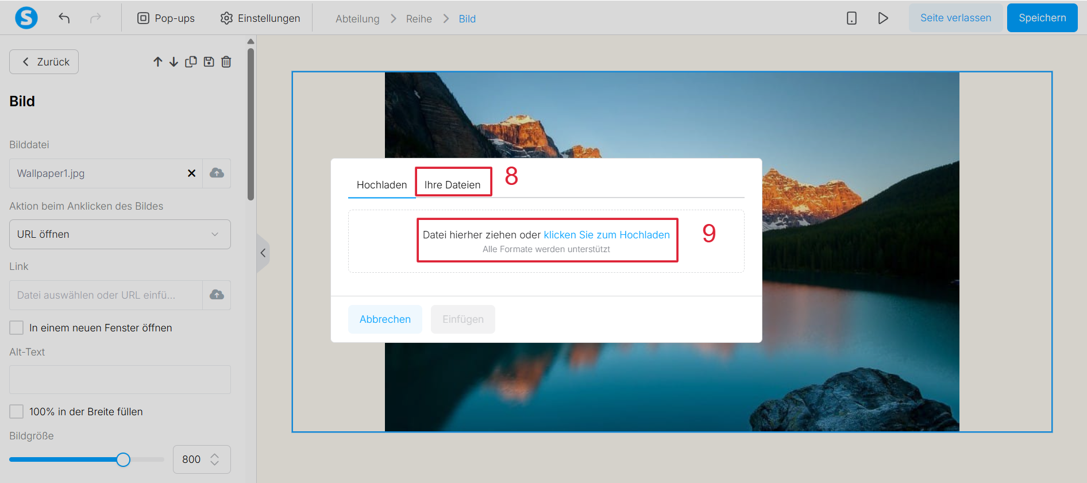The image size is (1087, 483).
Task: Enable 100% in der Breite füllen
Action: coord(17,412)
